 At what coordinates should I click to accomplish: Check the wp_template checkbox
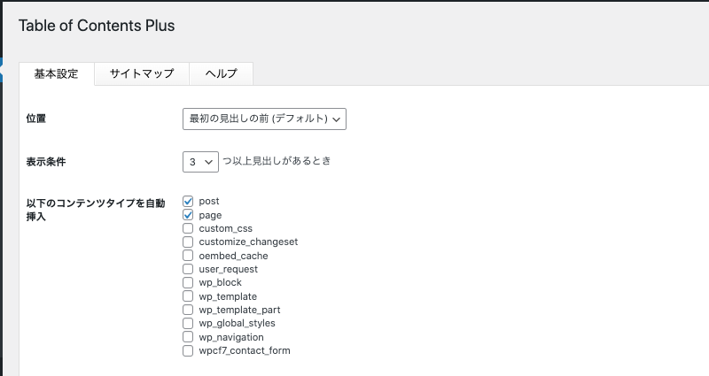coord(188,296)
